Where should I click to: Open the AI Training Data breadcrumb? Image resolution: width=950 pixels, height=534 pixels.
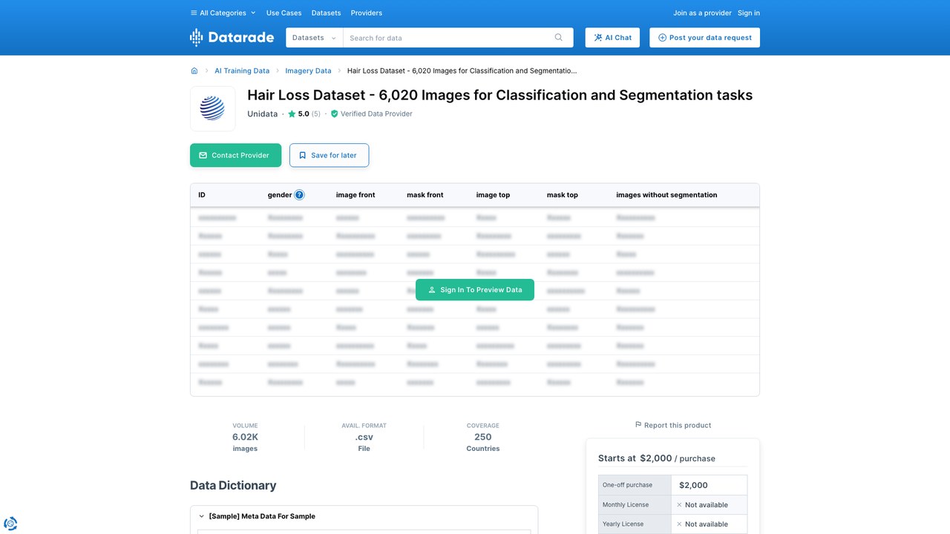(x=242, y=71)
